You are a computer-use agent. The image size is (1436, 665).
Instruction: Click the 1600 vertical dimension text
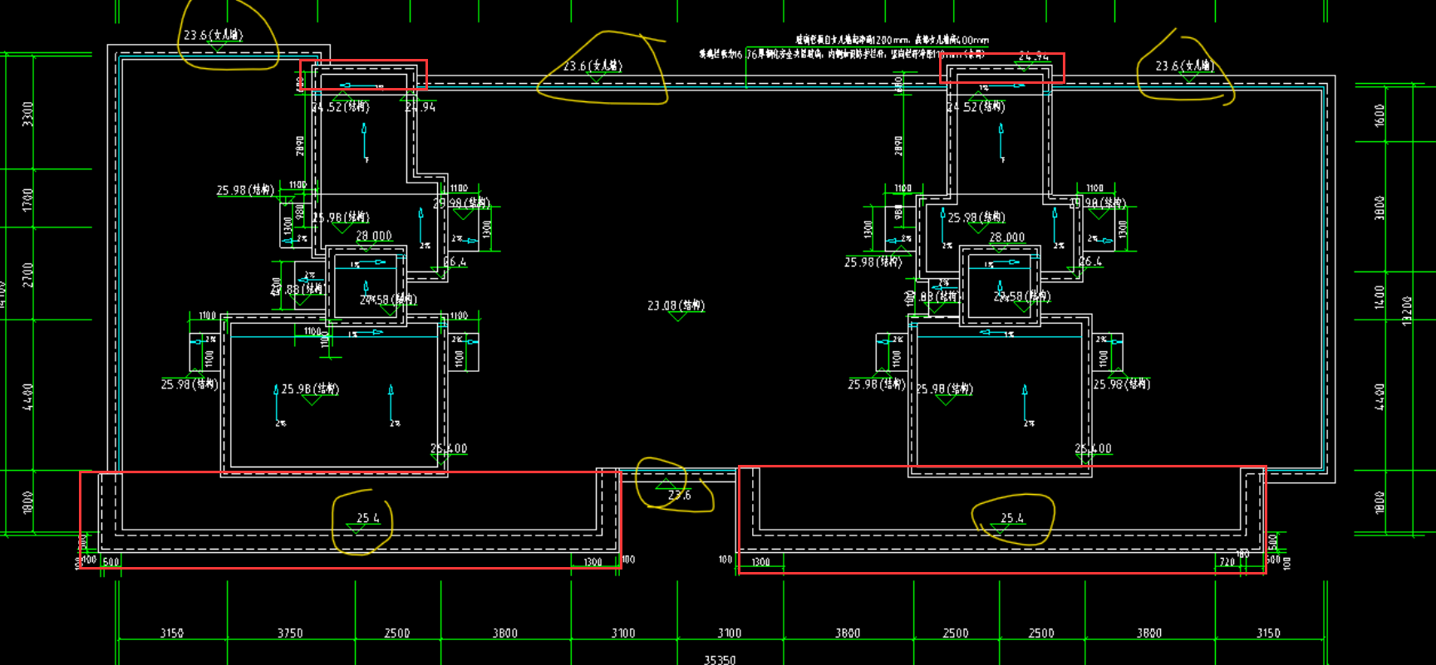tap(1380, 115)
